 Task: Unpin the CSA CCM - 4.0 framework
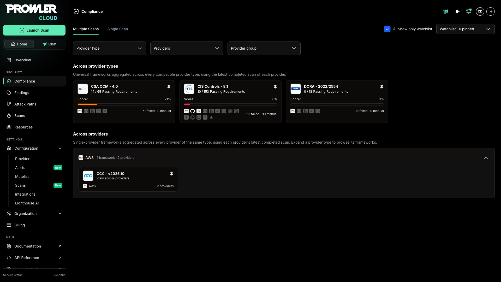coord(169,86)
